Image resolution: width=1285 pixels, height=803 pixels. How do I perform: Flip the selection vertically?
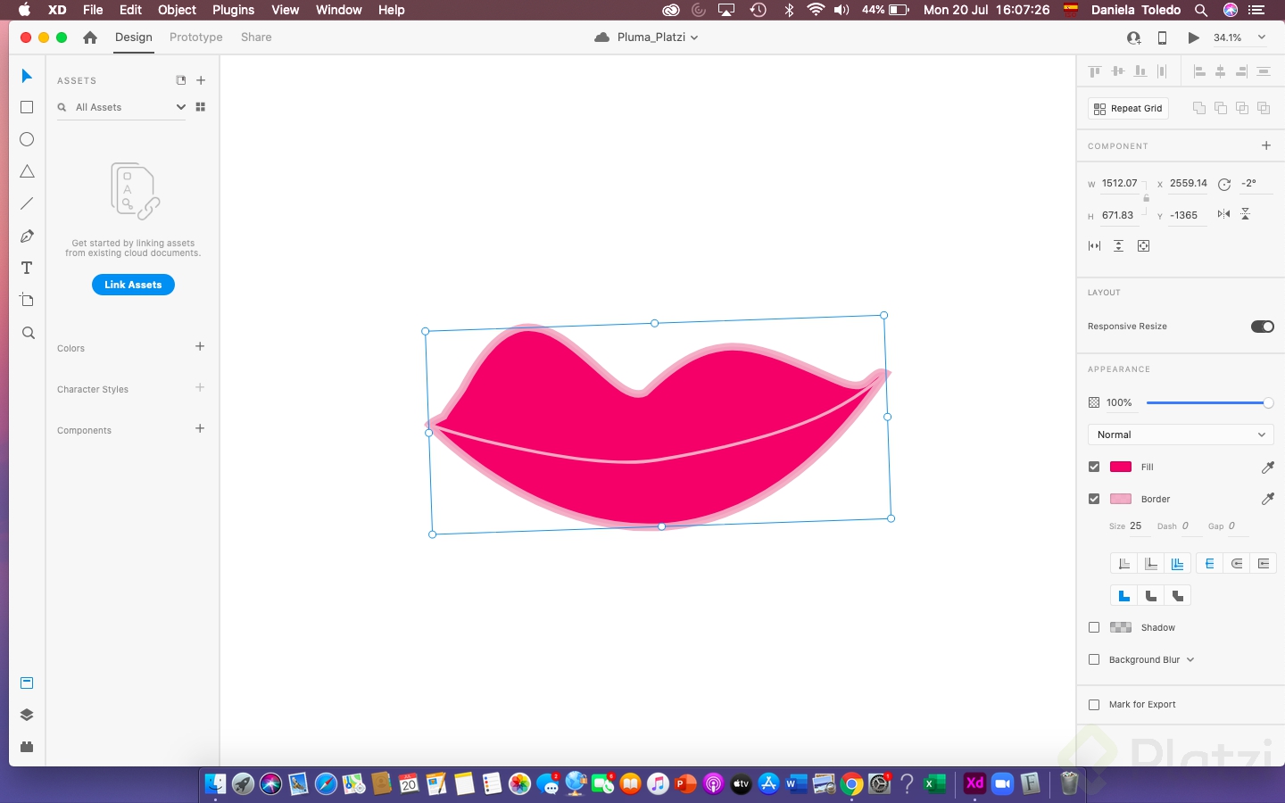point(1245,214)
